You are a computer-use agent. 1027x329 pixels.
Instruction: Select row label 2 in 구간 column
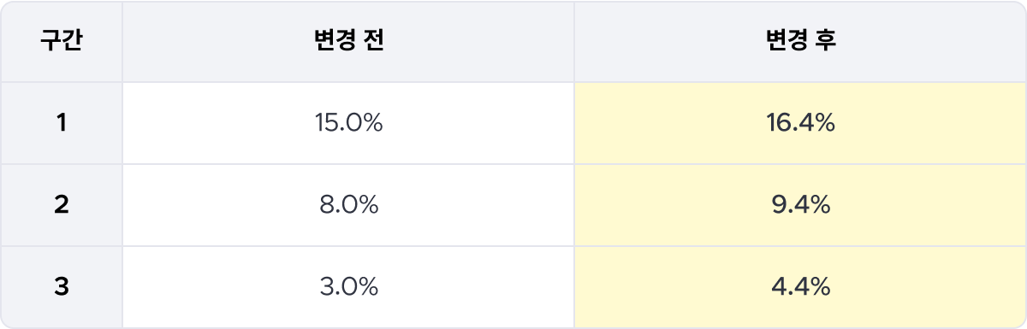[x=62, y=206]
